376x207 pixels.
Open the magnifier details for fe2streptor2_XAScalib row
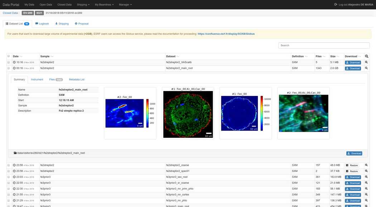coord(366,62)
